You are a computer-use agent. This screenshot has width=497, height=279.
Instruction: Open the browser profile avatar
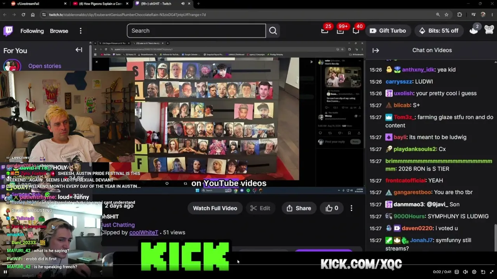(x=483, y=15)
